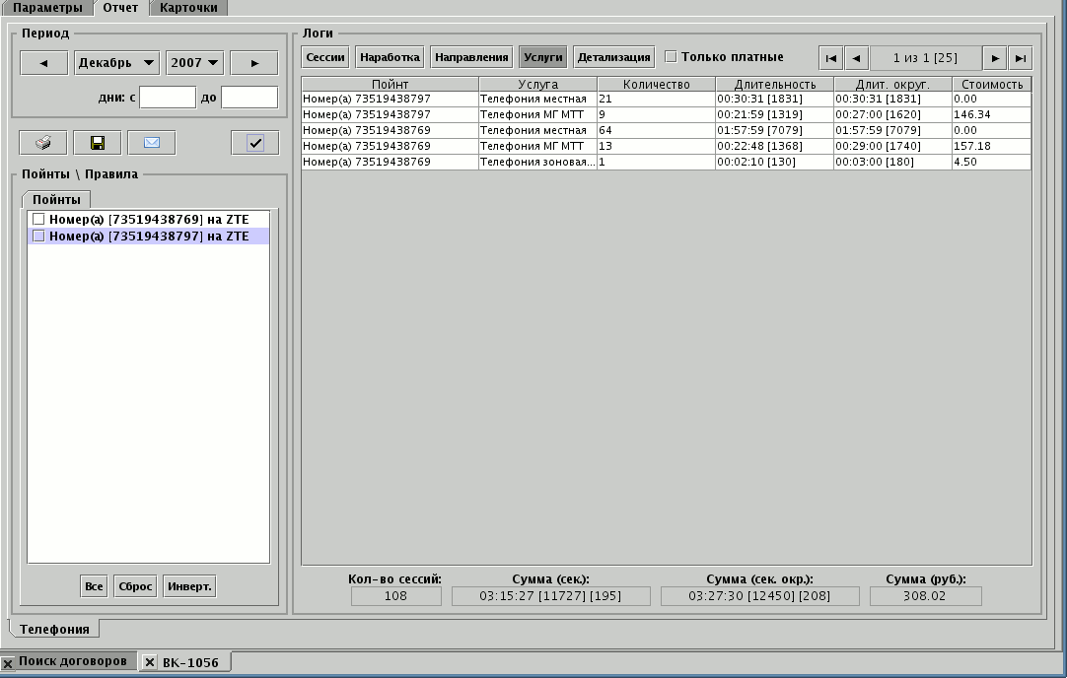Go to next month arrow

point(254,63)
